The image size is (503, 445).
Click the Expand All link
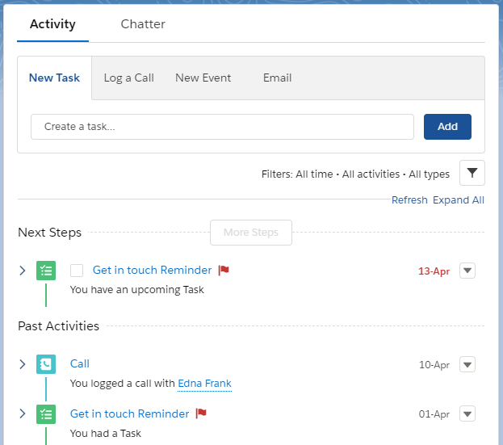pos(459,199)
